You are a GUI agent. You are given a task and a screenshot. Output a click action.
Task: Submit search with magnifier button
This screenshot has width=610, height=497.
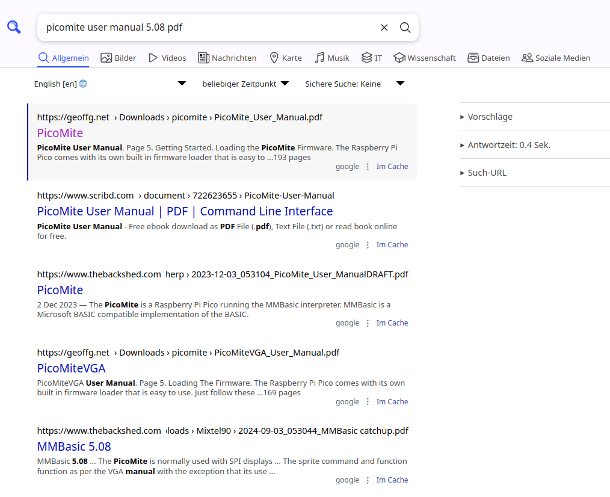point(405,27)
